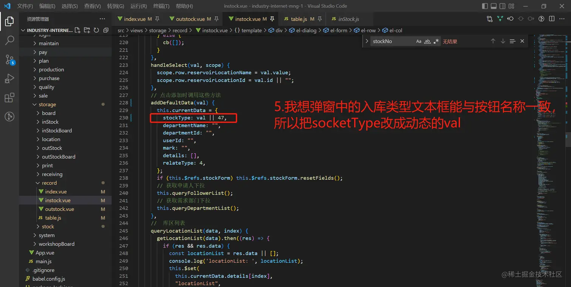Collapse the INDUSTRY-INTERNE... project root
Screen dimensions: 571x287
(23, 30)
